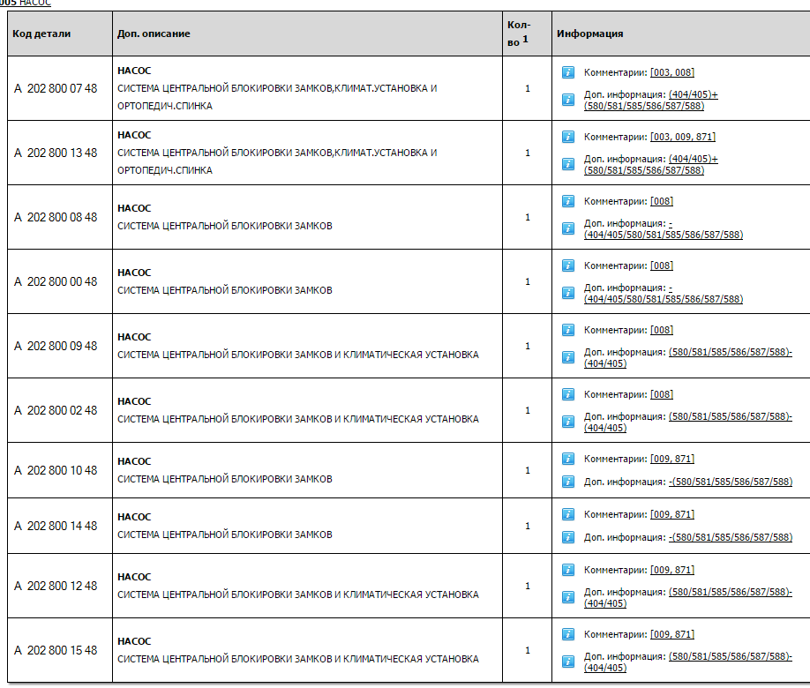Select part number A 202 800 07 48

pyautogui.click(x=56, y=88)
